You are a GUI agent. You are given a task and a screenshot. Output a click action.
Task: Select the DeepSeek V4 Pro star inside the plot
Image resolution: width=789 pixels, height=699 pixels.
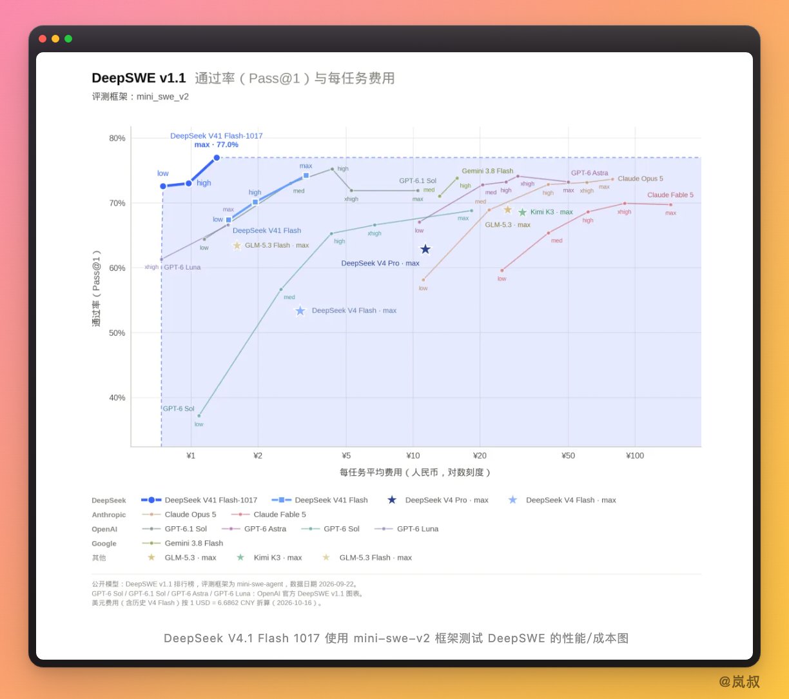425,250
